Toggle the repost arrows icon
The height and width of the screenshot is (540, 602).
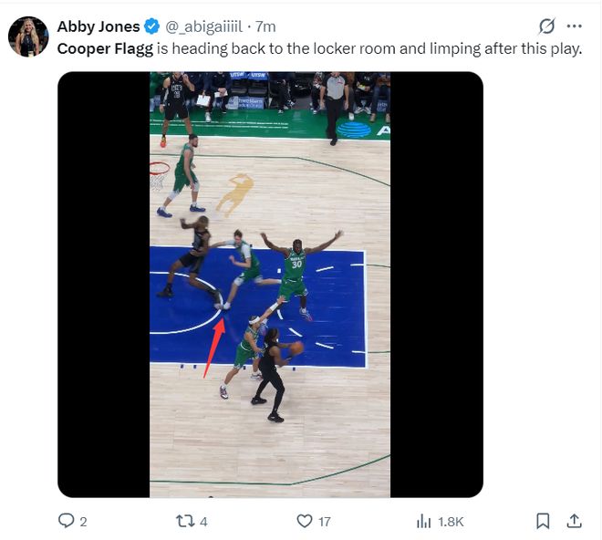(x=185, y=521)
